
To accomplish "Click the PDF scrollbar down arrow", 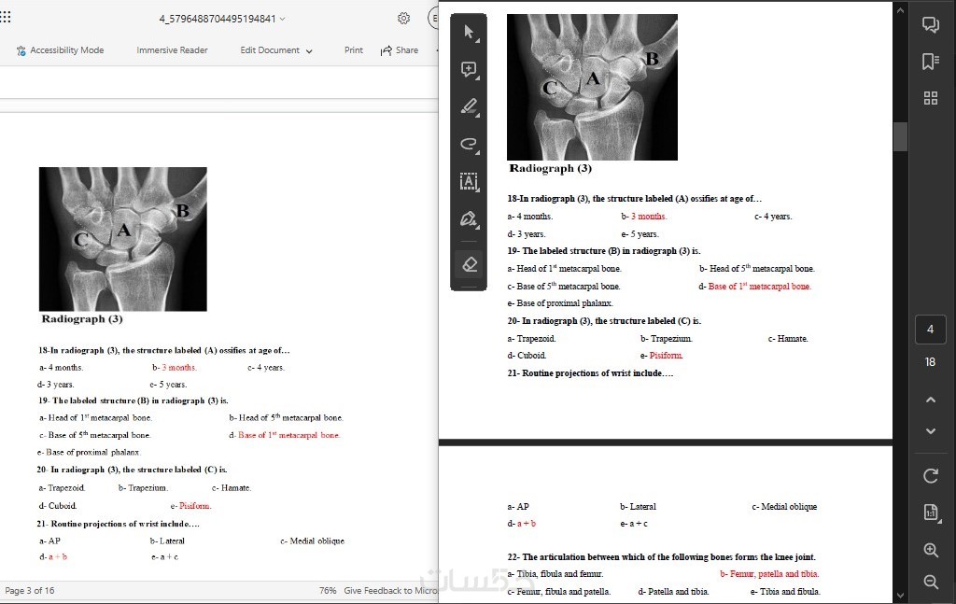I will (900, 596).
